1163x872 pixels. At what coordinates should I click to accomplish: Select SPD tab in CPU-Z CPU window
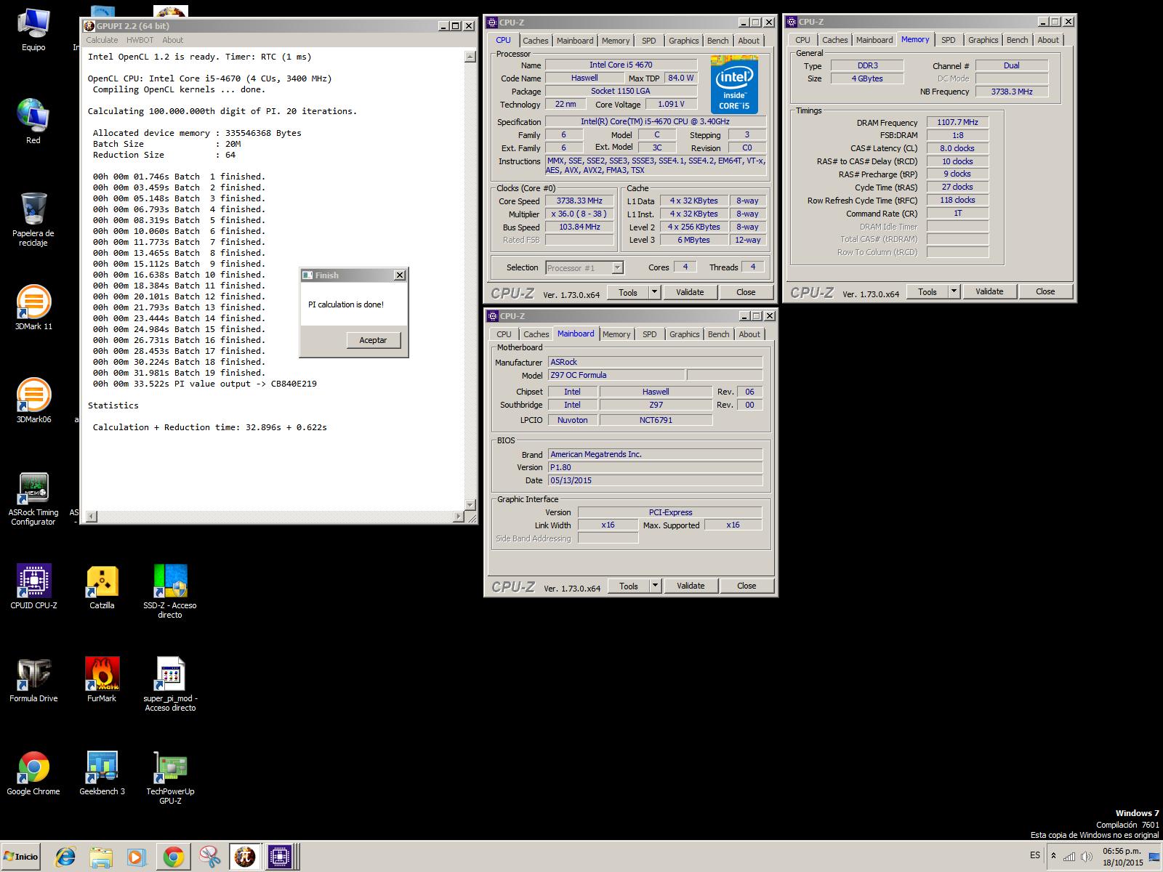pos(649,41)
